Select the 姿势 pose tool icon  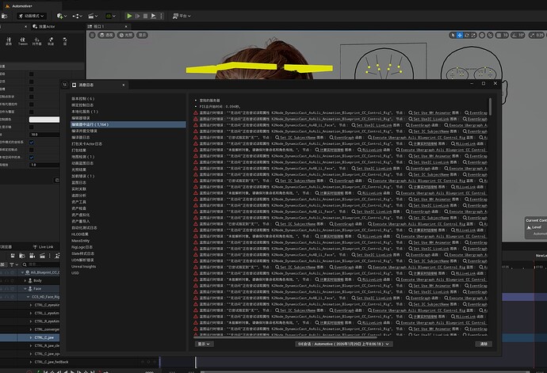(x=9, y=41)
